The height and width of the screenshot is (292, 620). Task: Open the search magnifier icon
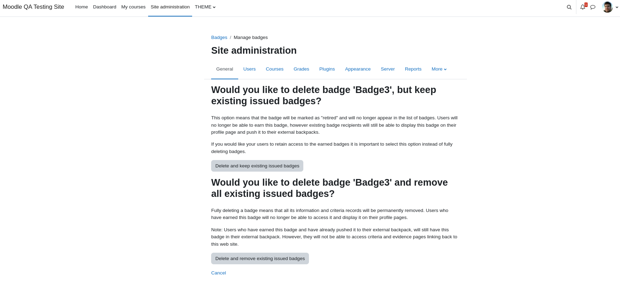569,7
